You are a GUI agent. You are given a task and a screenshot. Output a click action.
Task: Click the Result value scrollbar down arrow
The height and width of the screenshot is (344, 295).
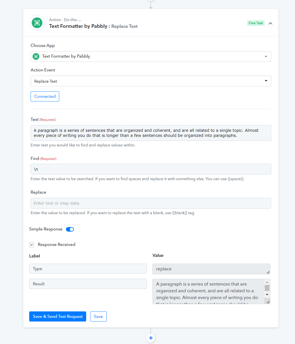tap(267, 295)
